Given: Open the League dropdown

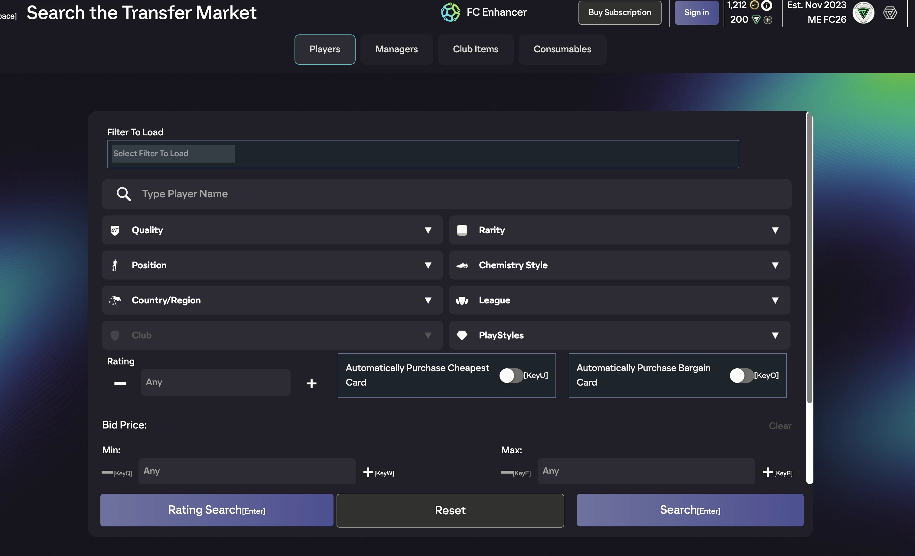Looking at the screenshot, I should [619, 300].
